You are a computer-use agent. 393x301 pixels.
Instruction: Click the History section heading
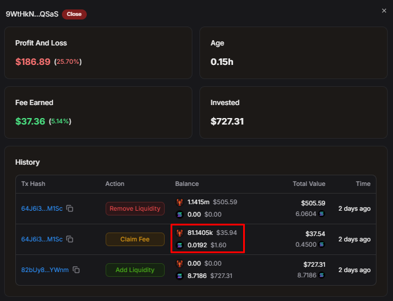[28, 162]
